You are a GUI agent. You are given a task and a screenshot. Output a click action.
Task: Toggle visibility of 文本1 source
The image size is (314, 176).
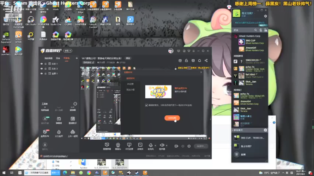pos(42,64)
